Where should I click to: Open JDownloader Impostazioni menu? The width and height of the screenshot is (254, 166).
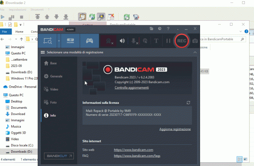click(x=17, y=10)
